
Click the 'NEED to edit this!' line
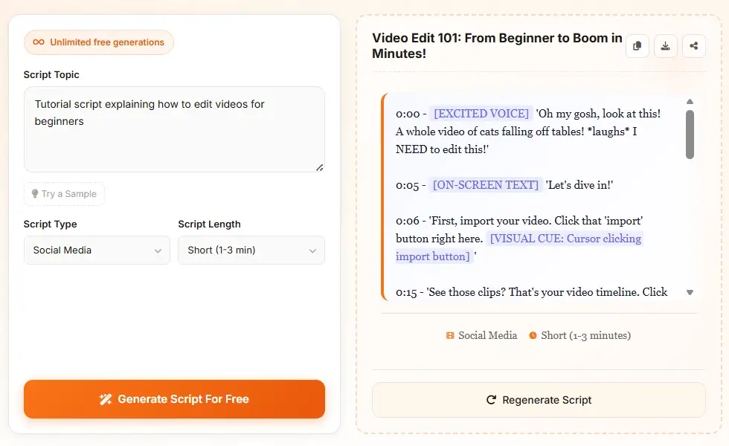(x=442, y=149)
